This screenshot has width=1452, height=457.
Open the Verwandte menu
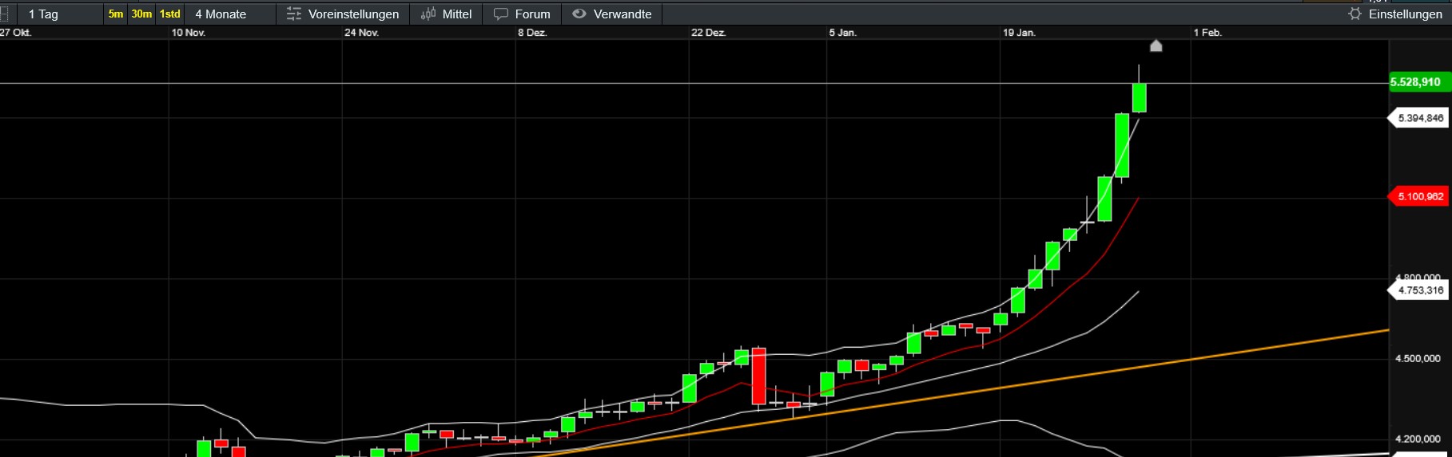pyautogui.click(x=622, y=14)
